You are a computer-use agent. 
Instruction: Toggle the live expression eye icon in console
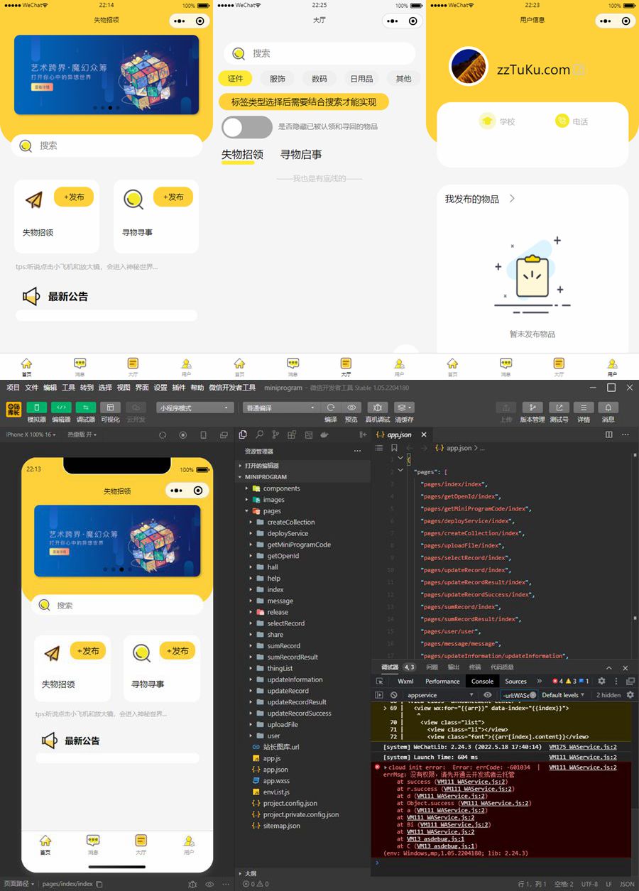click(x=487, y=695)
